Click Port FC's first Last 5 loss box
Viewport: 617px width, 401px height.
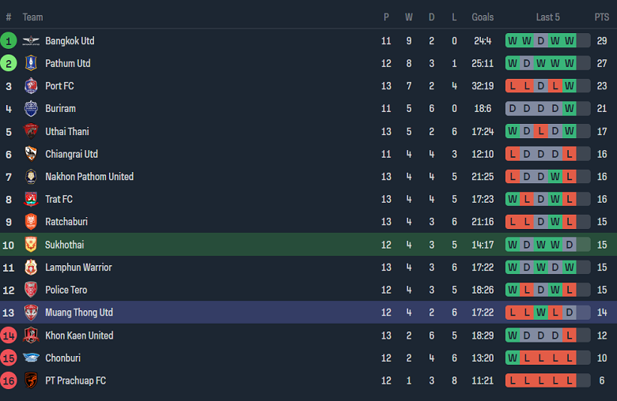tap(513, 86)
